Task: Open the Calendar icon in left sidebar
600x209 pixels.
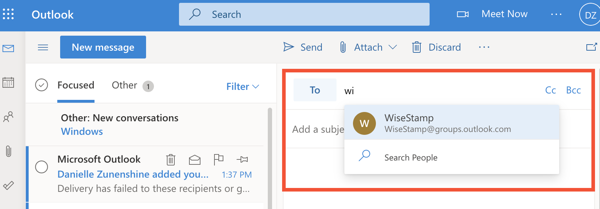Action: (8, 82)
